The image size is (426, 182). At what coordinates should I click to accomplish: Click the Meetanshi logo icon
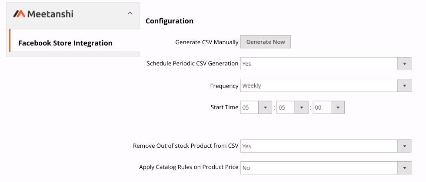[x=20, y=14]
